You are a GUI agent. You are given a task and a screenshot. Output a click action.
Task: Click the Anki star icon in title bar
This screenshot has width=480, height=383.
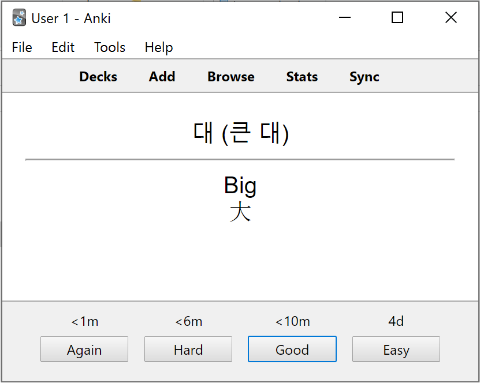tap(19, 17)
